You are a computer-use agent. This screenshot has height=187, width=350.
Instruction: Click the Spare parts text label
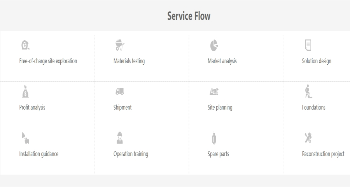click(x=218, y=154)
